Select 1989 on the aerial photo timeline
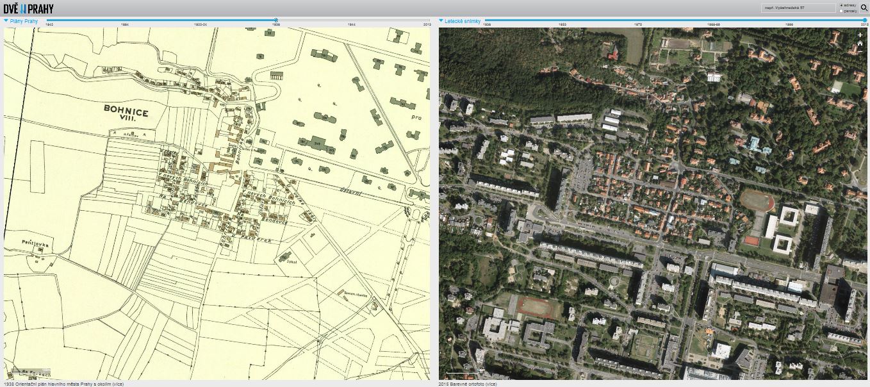Viewport: 870px width, 387px height. [x=789, y=24]
